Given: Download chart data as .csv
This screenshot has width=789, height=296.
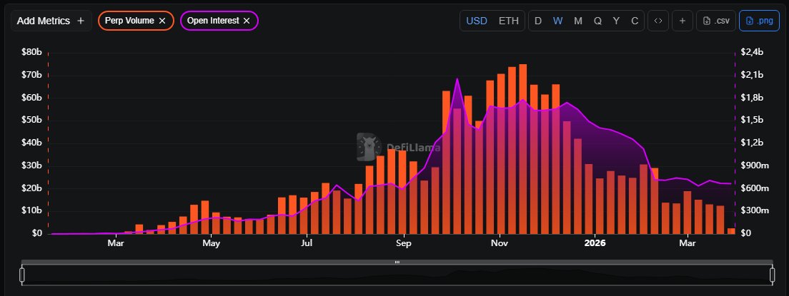Looking at the screenshot, I should 716,21.
